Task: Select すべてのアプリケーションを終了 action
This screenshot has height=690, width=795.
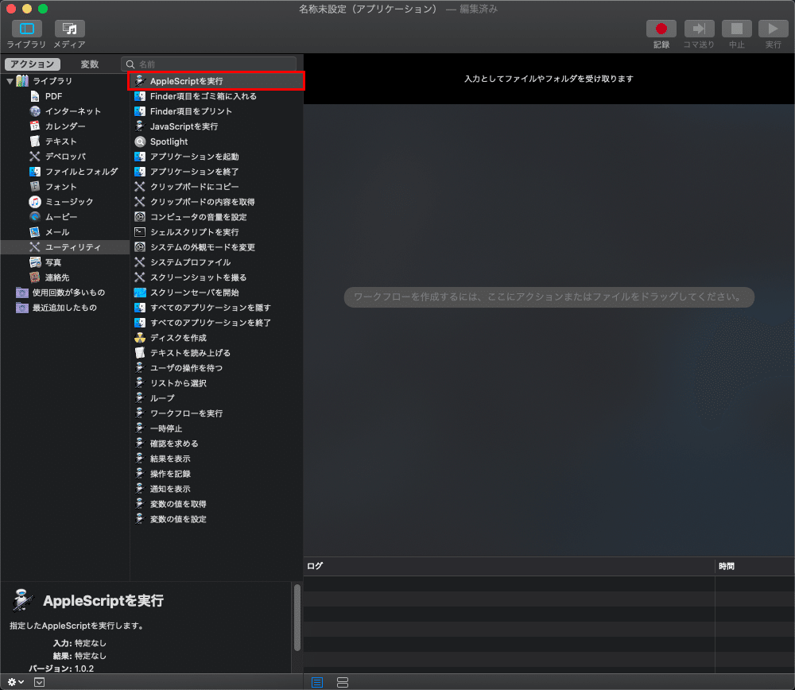Action: click(216, 323)
